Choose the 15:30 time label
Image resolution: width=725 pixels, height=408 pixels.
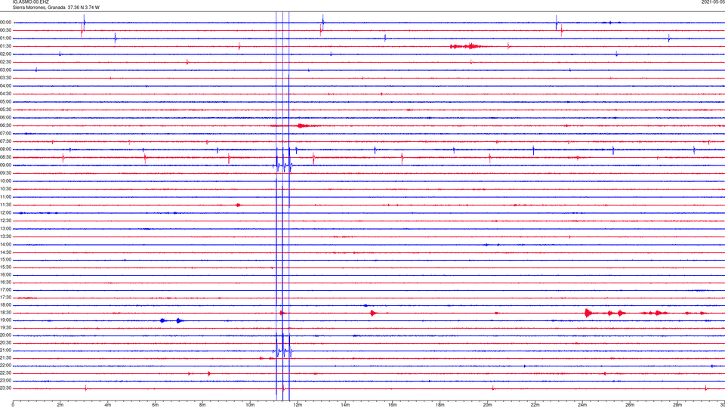6,267
